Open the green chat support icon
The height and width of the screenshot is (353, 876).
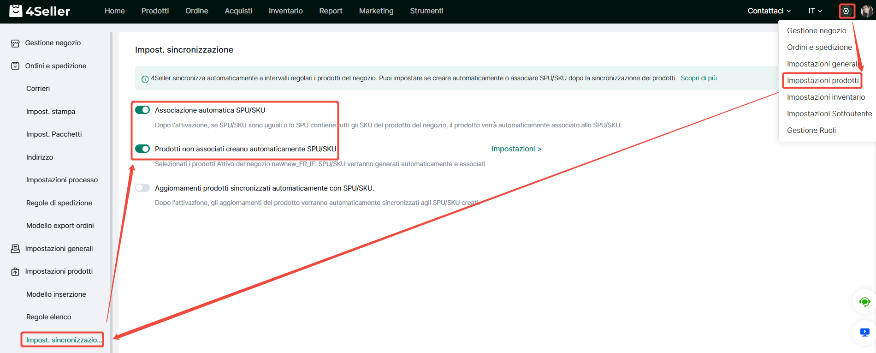864,302
